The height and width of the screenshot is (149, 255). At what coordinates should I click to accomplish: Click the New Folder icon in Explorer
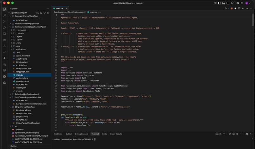[41, 13]
